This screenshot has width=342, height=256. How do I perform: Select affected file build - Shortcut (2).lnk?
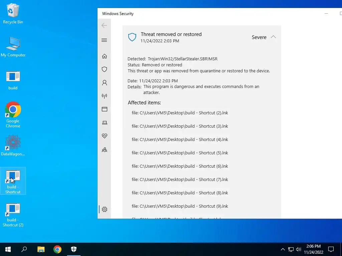coord(180,113)
